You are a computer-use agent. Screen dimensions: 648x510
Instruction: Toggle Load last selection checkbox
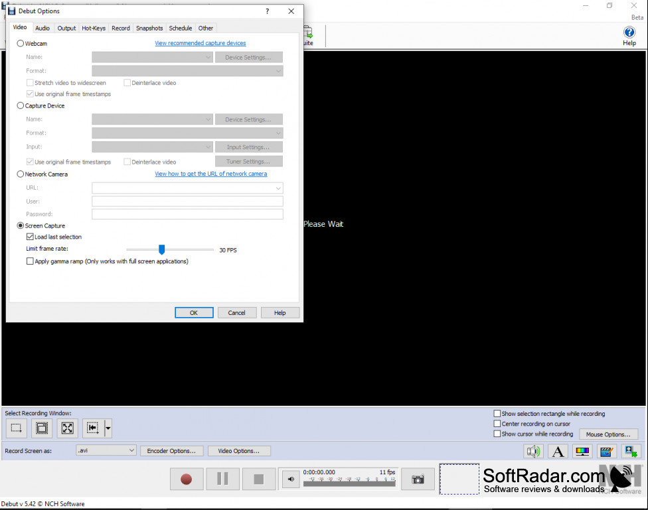pos(30,237)
